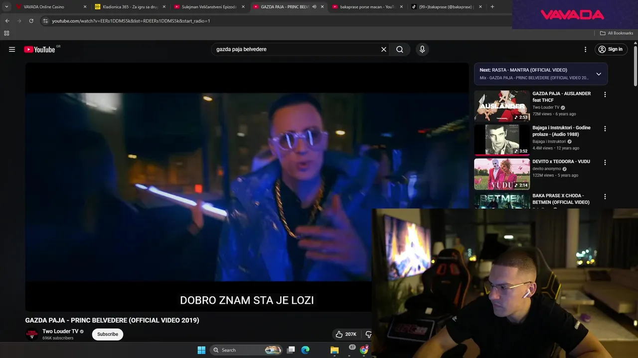Screen dimensions: 638x358
Task: Open Task View on the taskbar
Action: pyautogui.click(x=291, y=350)
